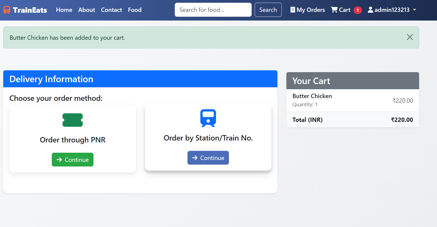This screenshot has height=227, width=437.
Task: Click the blue train icon
Action: tap(208, 118)
